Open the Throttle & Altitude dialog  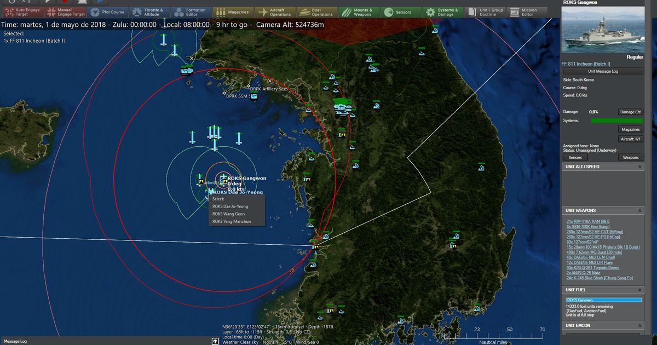pyautogui.click(x=149, y=12)
